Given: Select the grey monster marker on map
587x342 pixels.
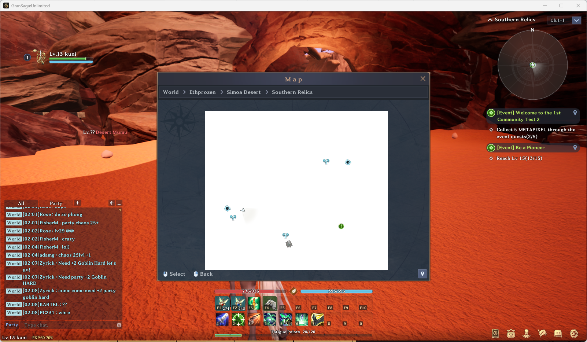Looking at the screenshot, I should coord(289,244).
